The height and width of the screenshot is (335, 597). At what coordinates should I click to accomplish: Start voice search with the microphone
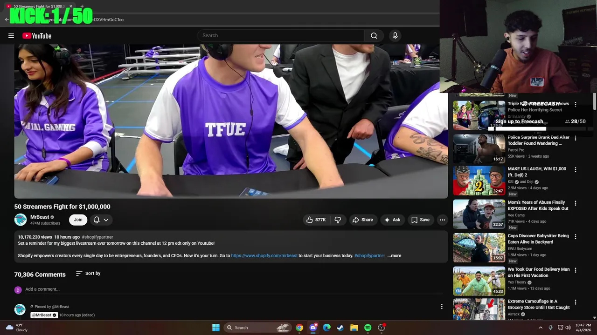[395, 36]
